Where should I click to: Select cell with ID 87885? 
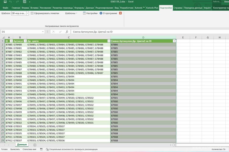9,44
